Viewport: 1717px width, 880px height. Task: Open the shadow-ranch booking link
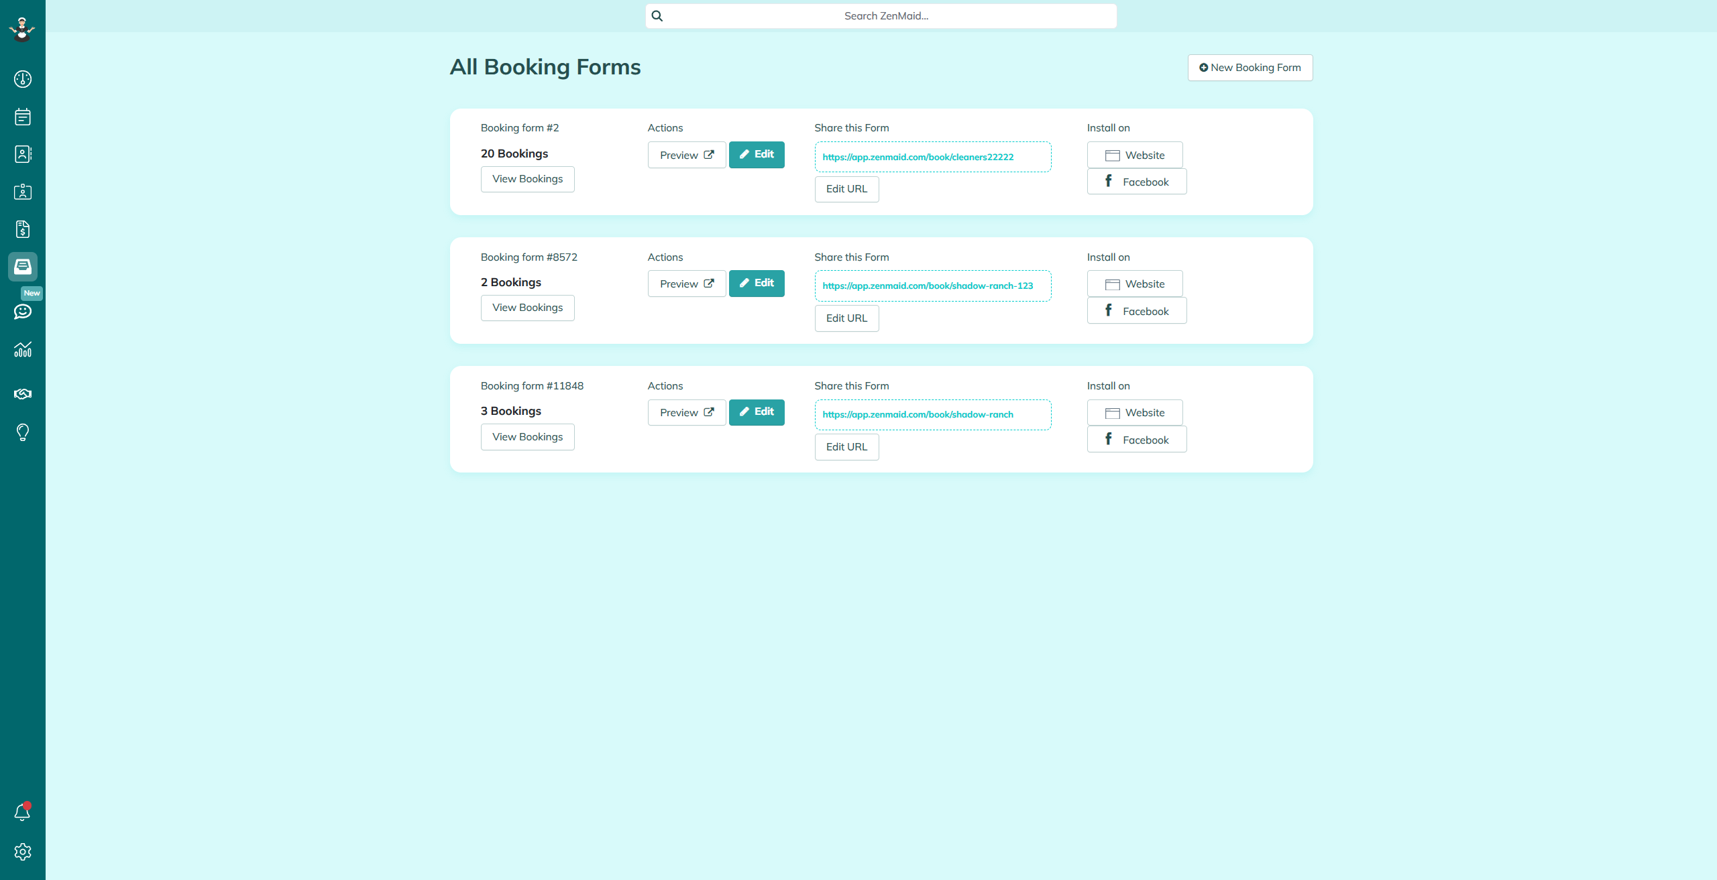click(918, 415)
